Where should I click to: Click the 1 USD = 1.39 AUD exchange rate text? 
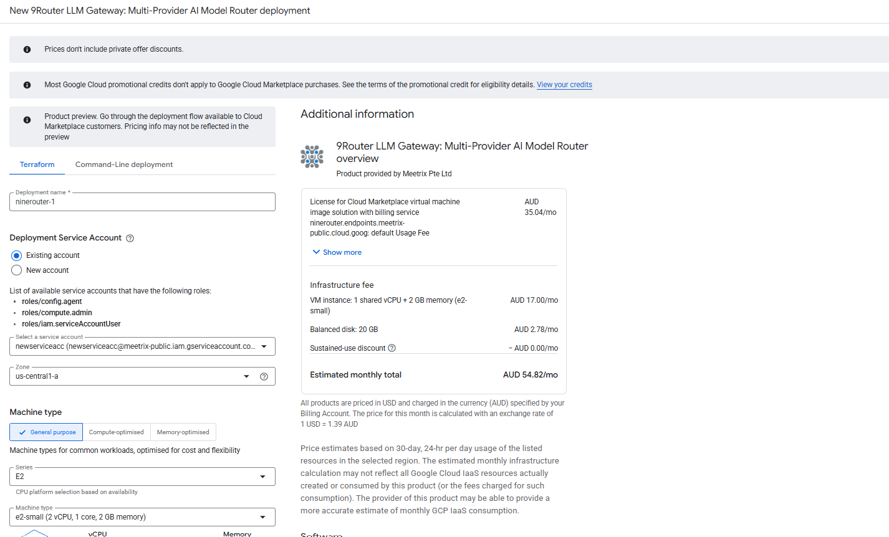coord(329,424)
